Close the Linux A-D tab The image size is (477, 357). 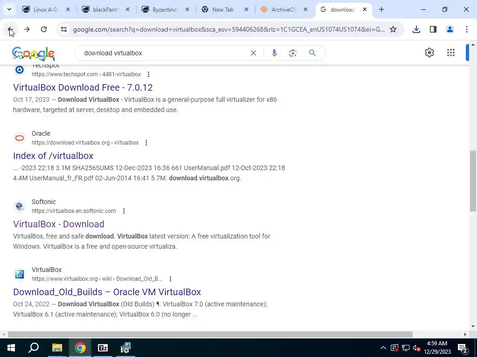point(68,10)
